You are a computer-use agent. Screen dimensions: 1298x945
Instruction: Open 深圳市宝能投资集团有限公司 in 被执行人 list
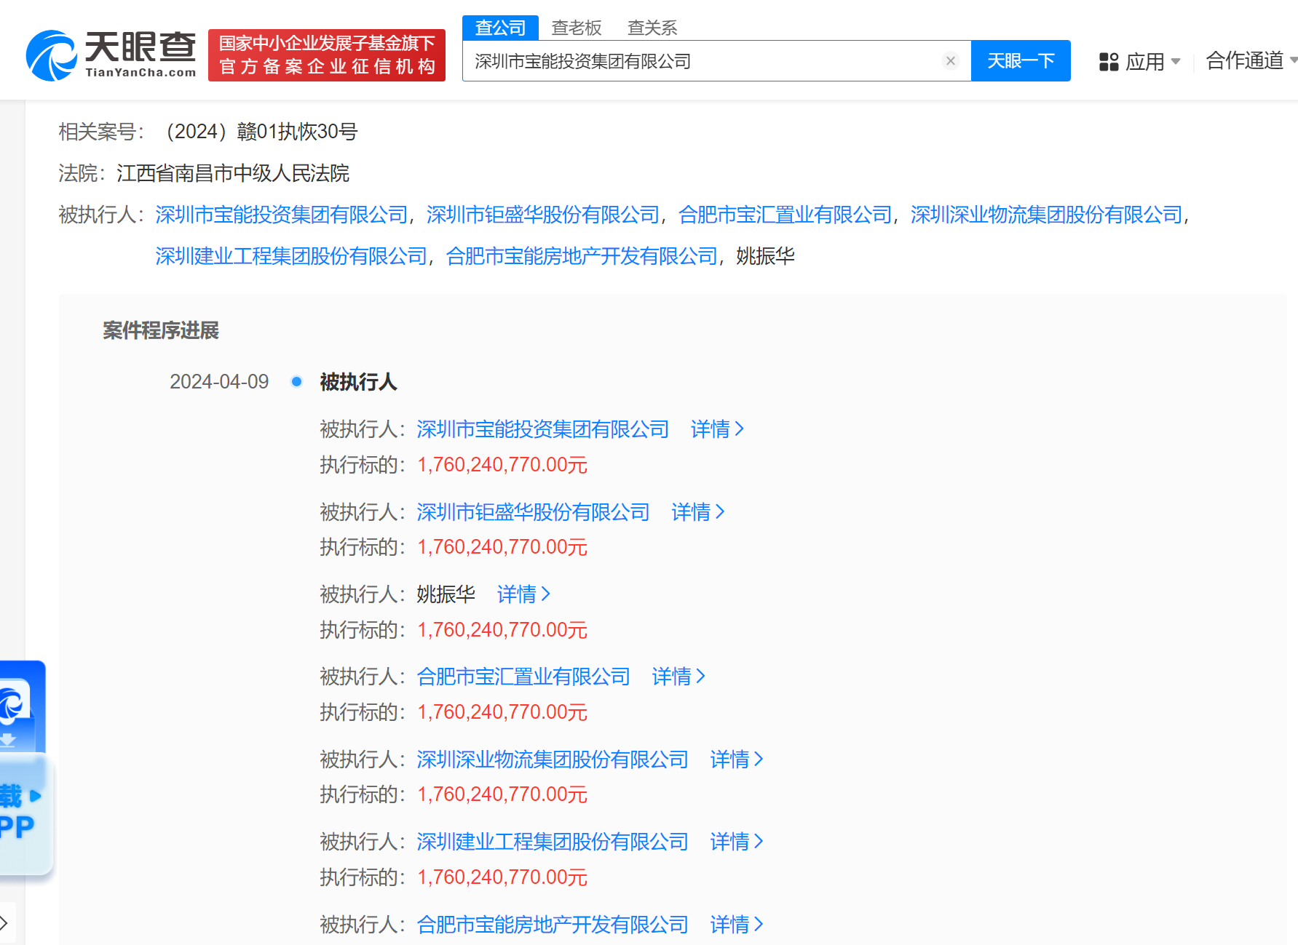pos(542,429)
